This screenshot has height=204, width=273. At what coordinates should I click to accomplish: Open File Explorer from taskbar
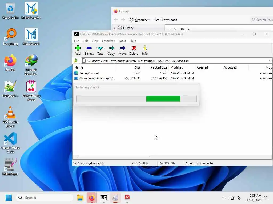pos(80,198)
